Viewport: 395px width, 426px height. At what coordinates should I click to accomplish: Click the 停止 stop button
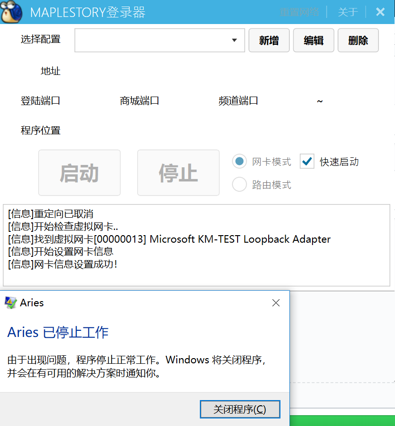pos(178,173)
